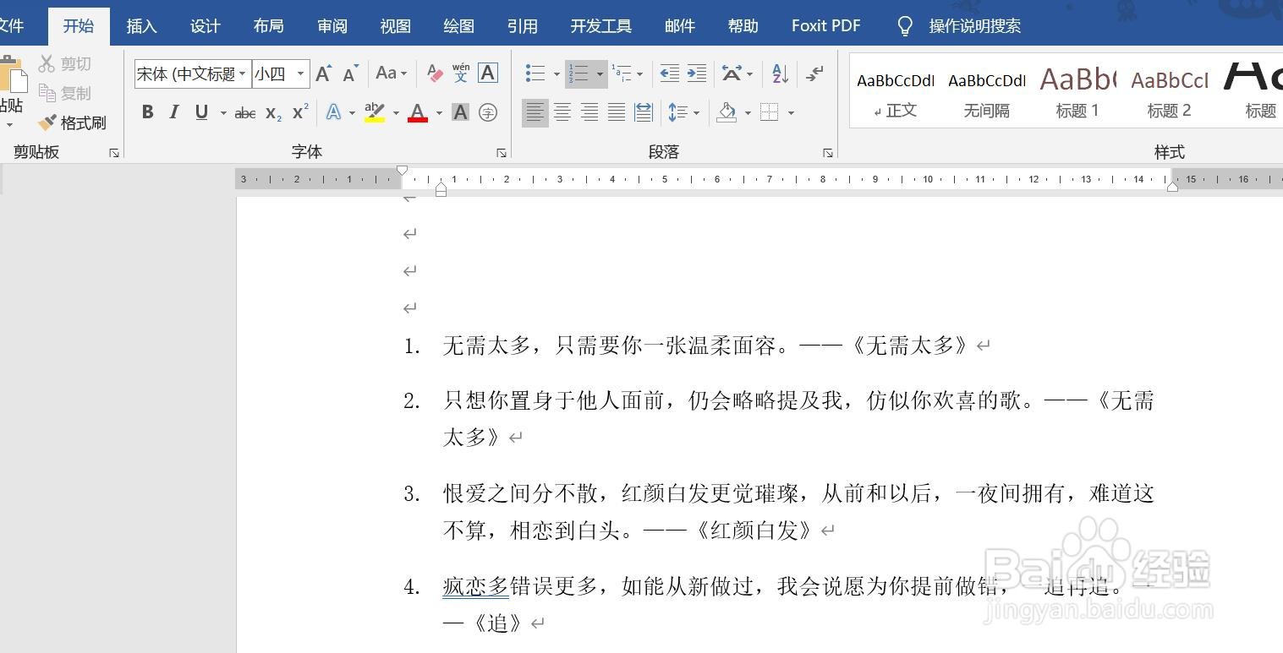Viewport: 1283px width, 653px height.
Task: Open the Paragraph settings dialog launcher
Action: pyautogui.click(x=827, y=152)
